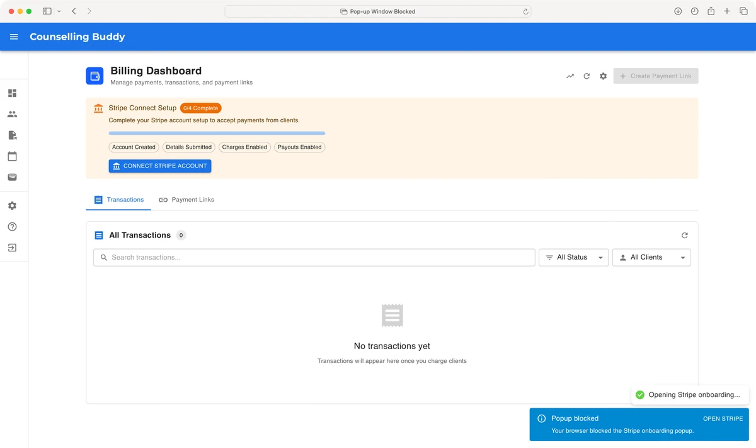Viewport: 756px width, 448px height.
Task: Click the No transactions yet message
Action: [392, 346]
